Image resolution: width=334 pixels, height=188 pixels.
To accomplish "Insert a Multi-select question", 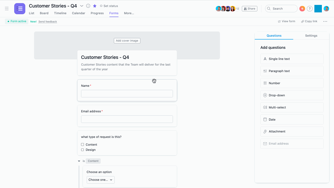I will (x=292, y=107).
